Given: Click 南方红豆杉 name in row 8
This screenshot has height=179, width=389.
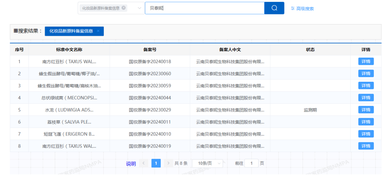Looking at the screenshot, I should (x=69, y=146).
